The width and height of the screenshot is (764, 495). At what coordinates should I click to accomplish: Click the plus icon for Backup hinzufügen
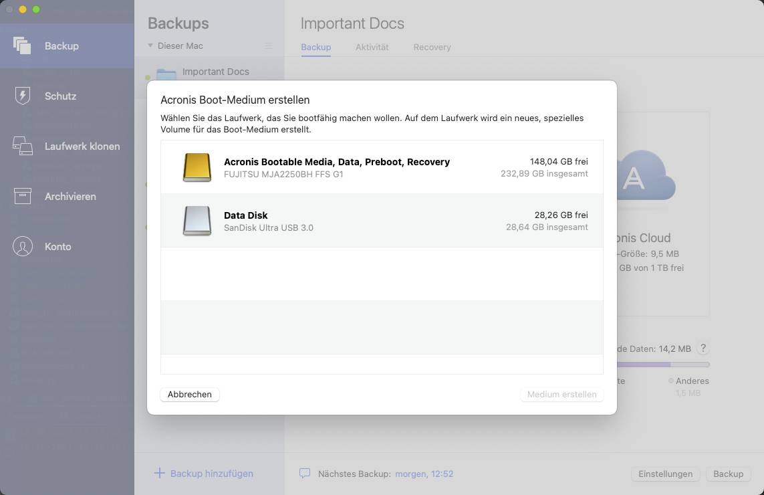tap(159, 473)
